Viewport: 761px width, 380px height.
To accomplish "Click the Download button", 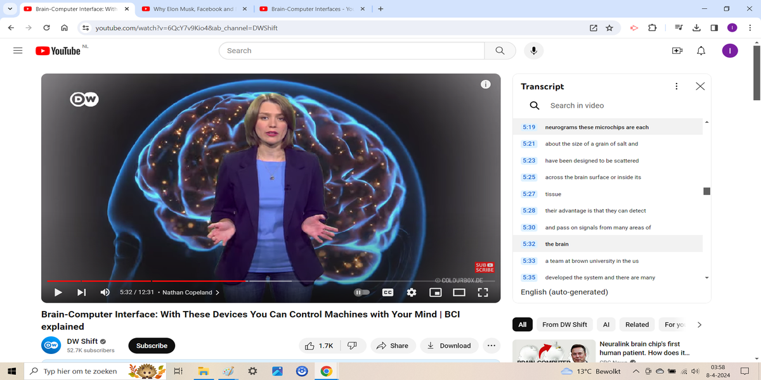I will (449, 346).
